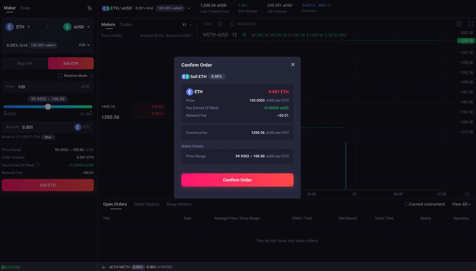This screenshot has width=476, height=271.
Task: Open chart settings gear icon
Action: [459, 24]
